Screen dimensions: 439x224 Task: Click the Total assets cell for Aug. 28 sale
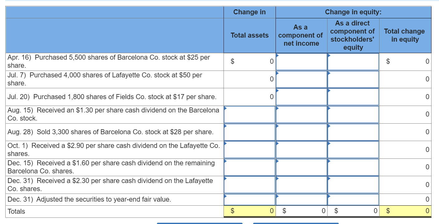(249, 132)
